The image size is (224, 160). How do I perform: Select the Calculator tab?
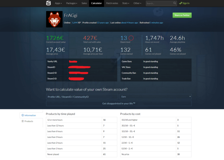tap(97, 3)
